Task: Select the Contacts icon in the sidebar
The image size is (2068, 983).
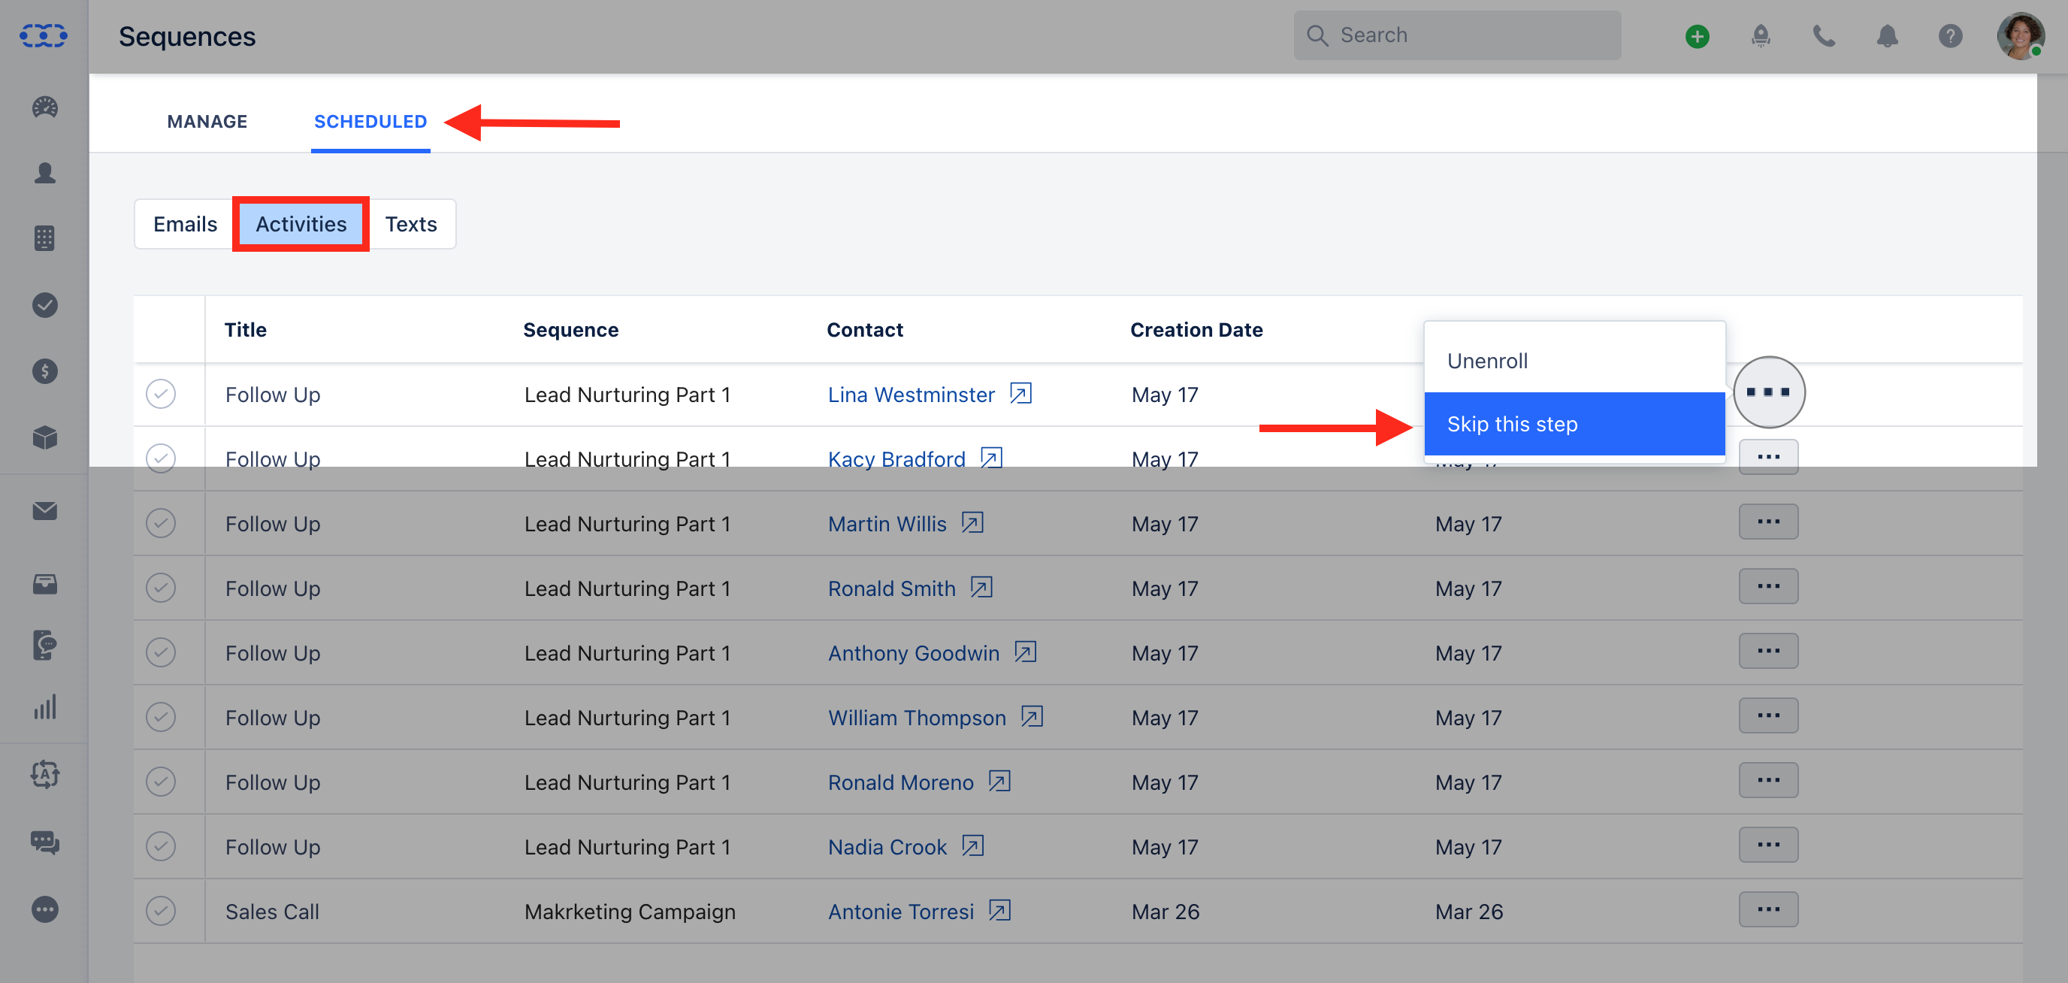Action: point(45,173)
